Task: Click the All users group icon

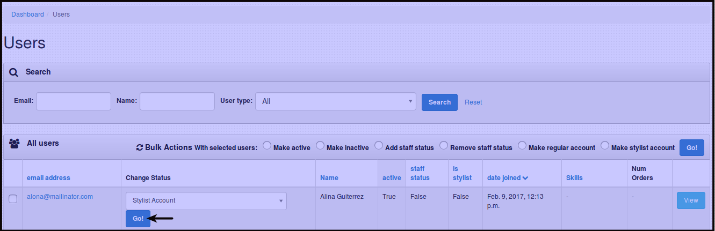Action: point(15,143)
